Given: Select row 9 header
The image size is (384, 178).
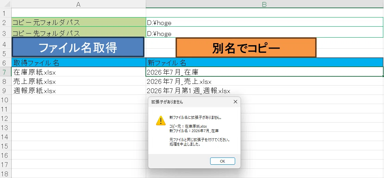Looking at the screenshot, I should tap(5, 91).
